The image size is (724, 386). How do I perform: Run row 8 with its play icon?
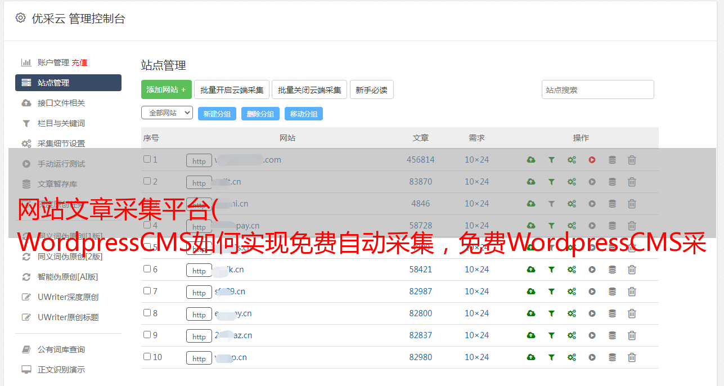point(592,313)
